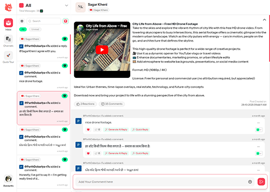This screenshot has height=192, width=270.
Task: Open status dropdown on 'nice drone footage' comment
Action: click(x=259, y=130)
